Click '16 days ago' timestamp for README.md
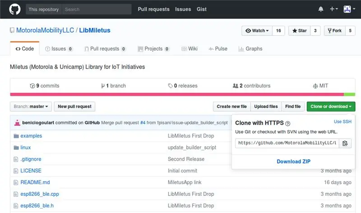The width and height of the screenshot is (361, 213). 338,182
